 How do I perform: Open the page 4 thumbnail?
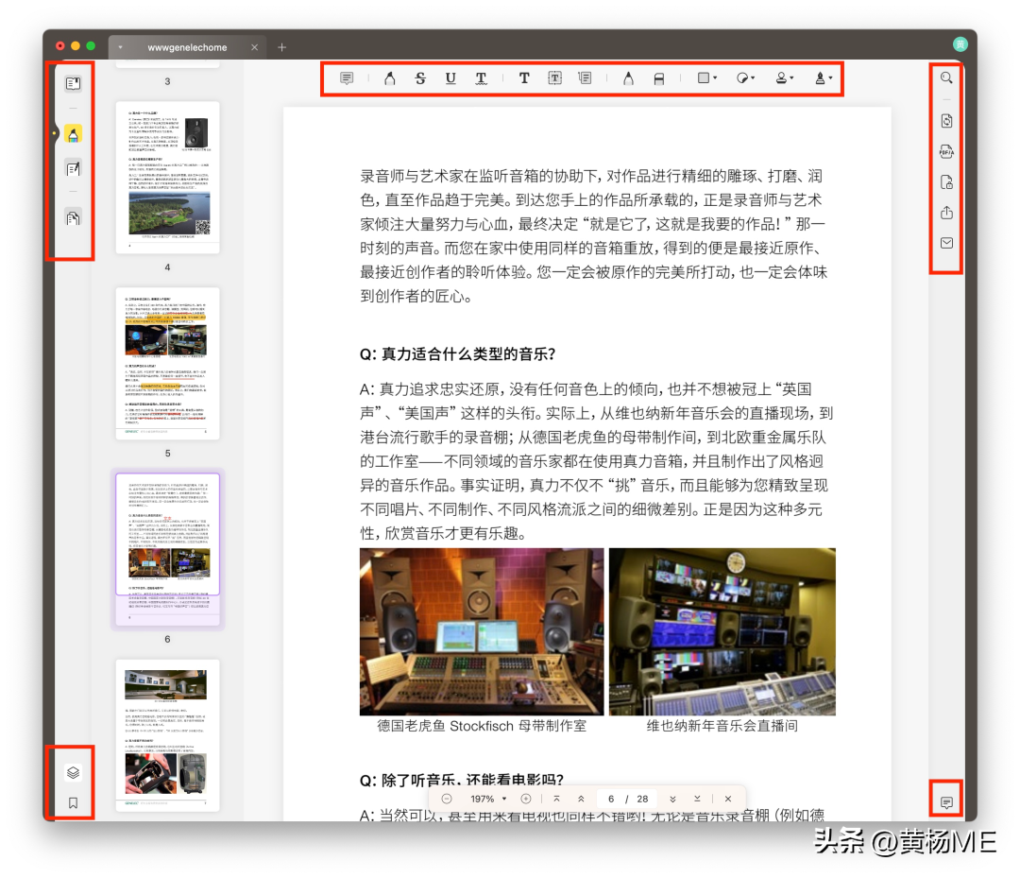click(x=168, y=177)
